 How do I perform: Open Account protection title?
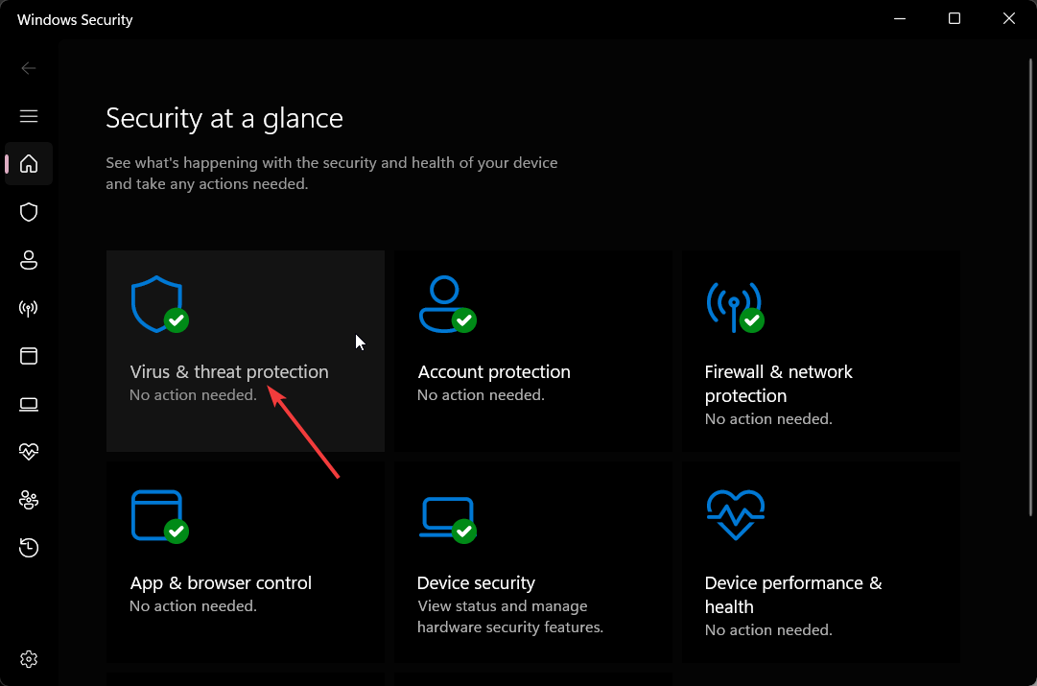(x=494, y=371)
